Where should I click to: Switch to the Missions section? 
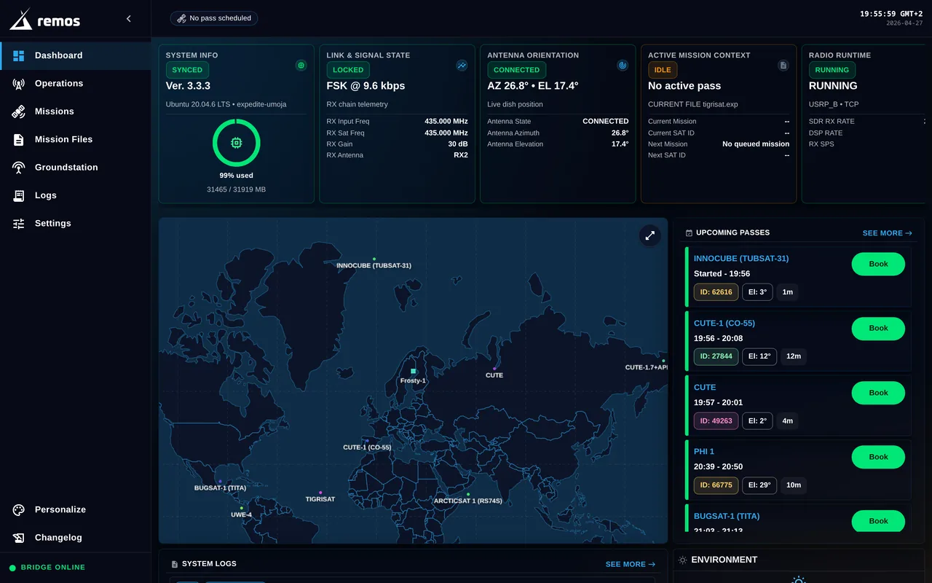(54, 111)
